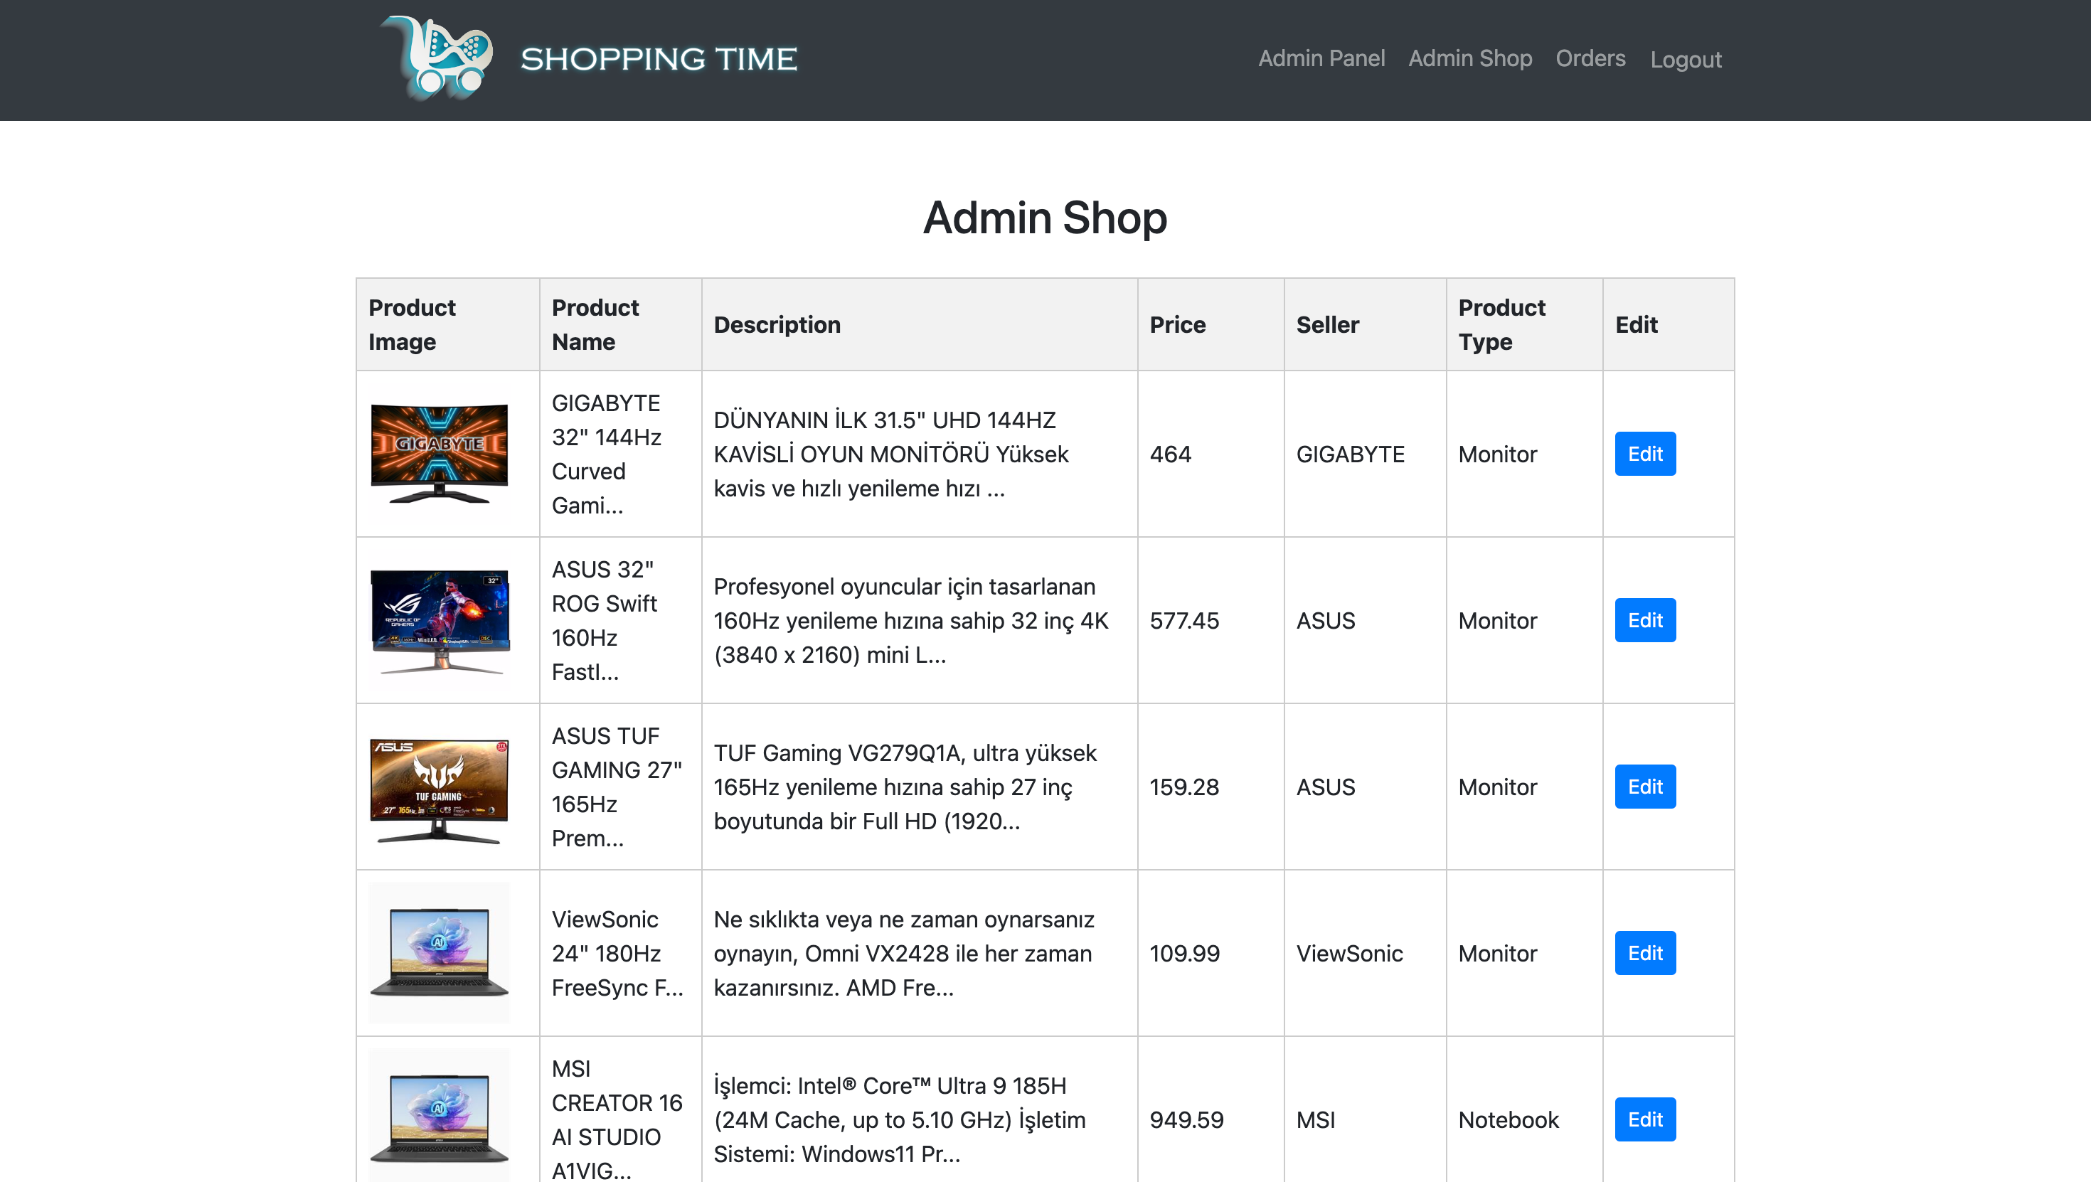The width and height of the screenshot is (2091, 1182).
Task: Click Logout in the navbar
Action: [x=1685, y=59]
